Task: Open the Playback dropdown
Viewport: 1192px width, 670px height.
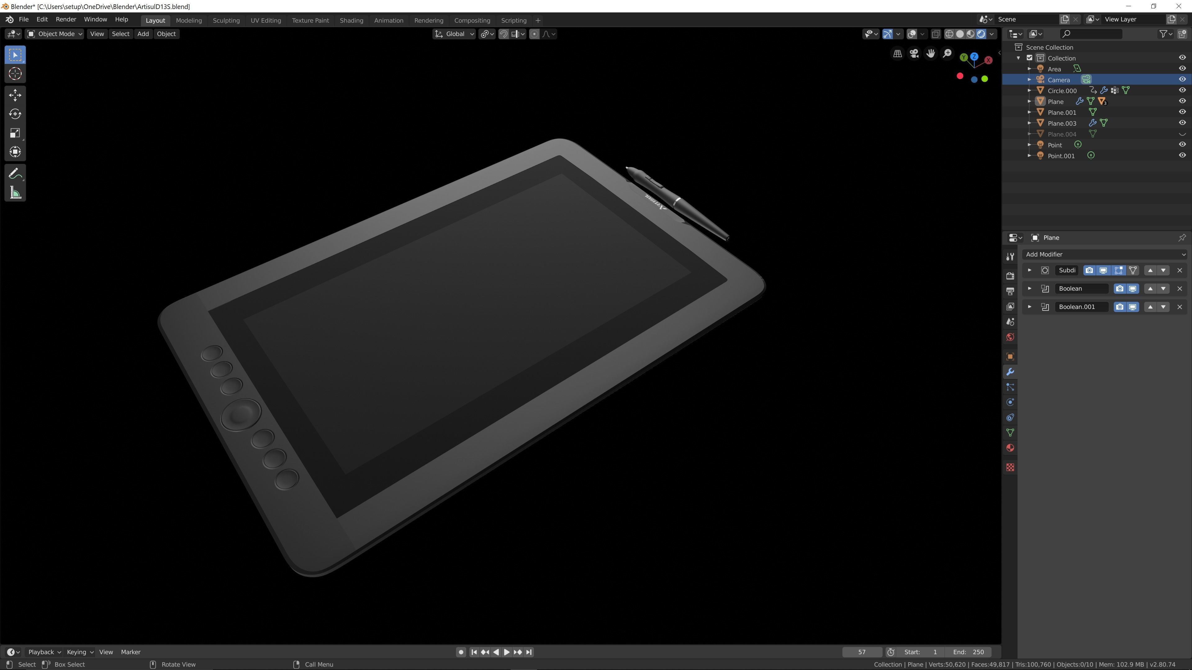Action: [44, 652]
